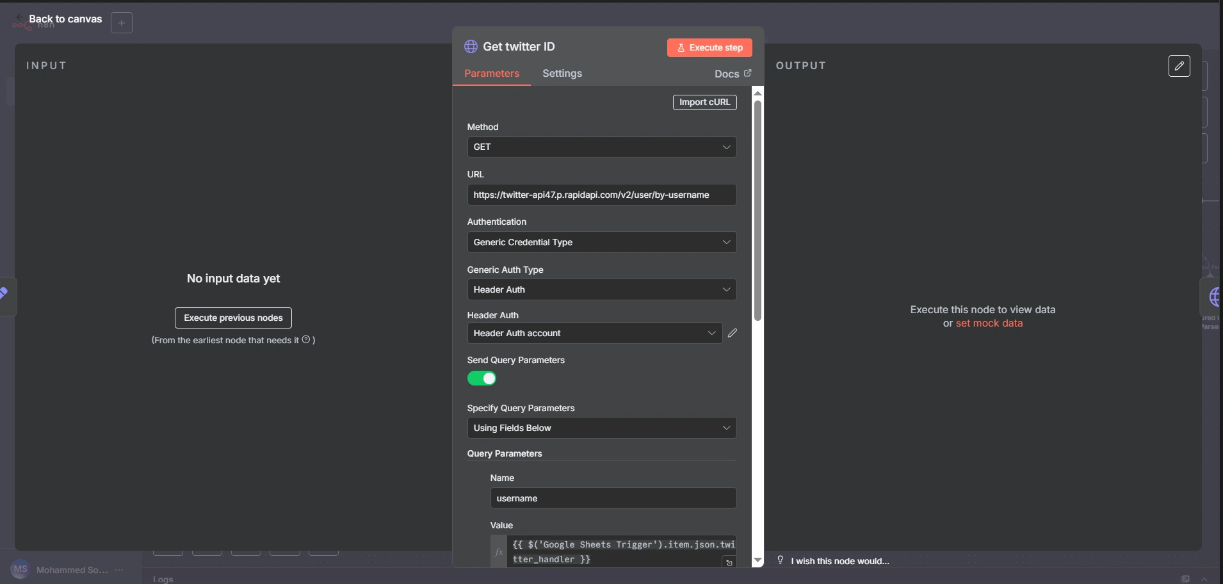Open the three-dots menu next to Mohammed So...
The height and width of the screenshot is (584, 1223).
[x=119, y=569]
